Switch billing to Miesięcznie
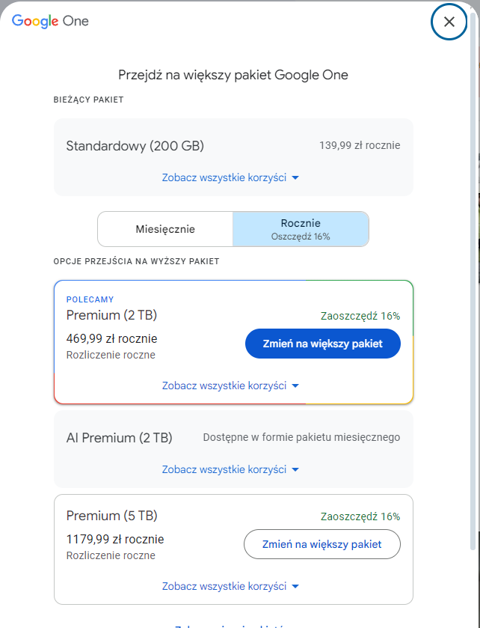 [x=165, y=229]
